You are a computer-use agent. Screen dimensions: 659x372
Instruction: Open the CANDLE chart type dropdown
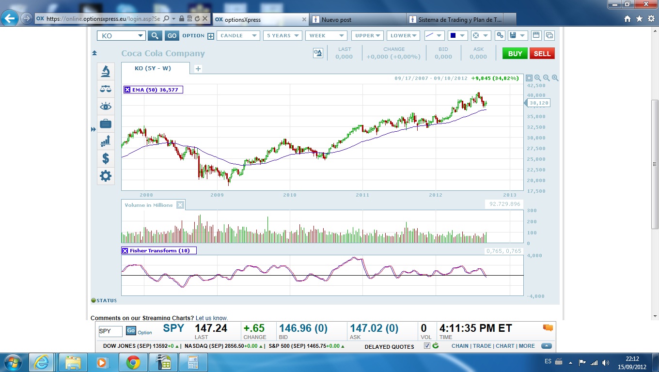click(238, 35)
